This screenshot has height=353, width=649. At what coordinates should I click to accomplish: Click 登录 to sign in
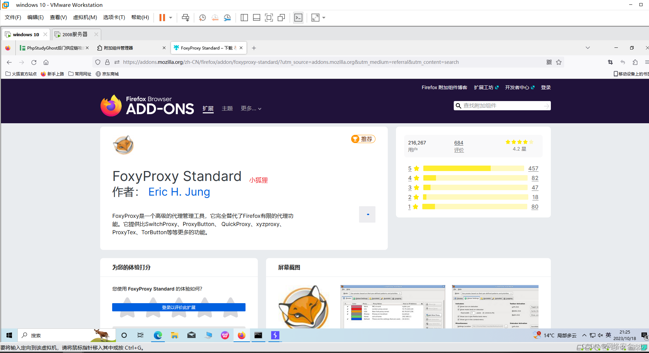(x=546, y=87)
